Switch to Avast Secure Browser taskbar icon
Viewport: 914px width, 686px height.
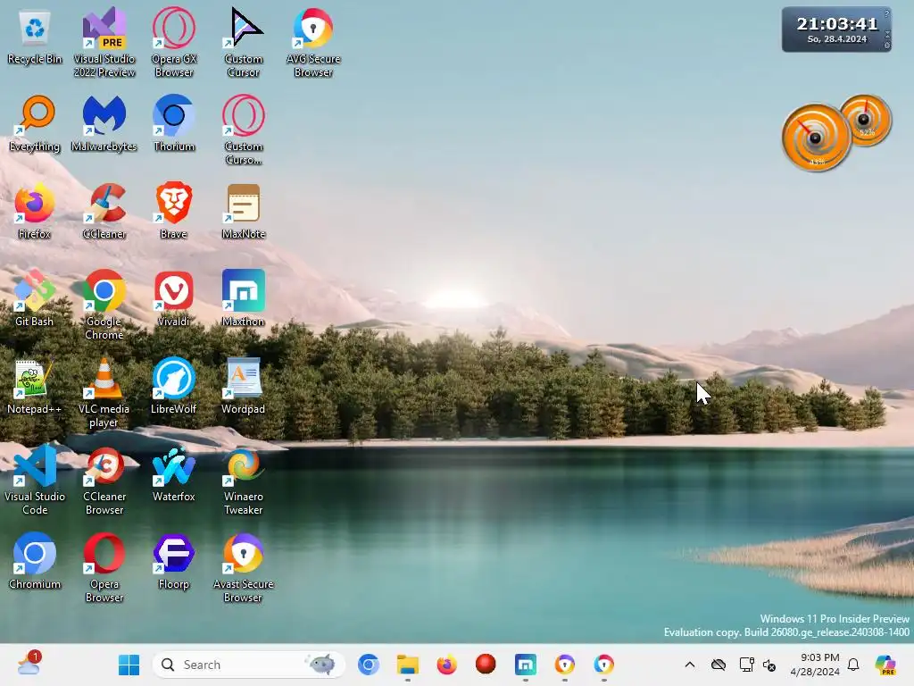coord(564,665)
